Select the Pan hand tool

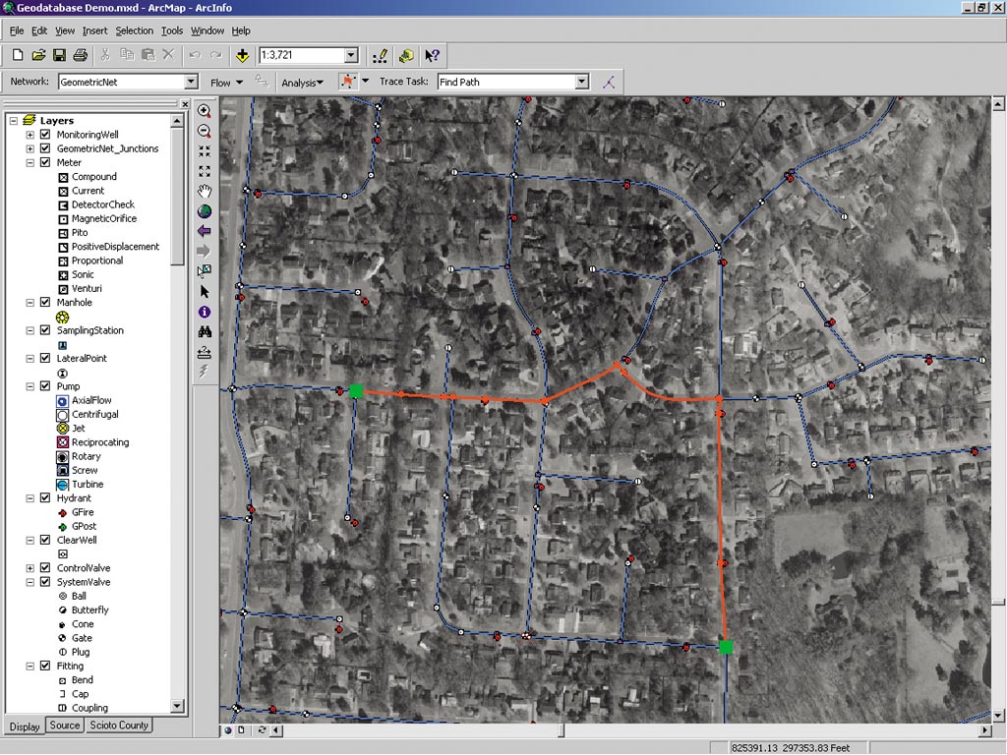[205, 192]
